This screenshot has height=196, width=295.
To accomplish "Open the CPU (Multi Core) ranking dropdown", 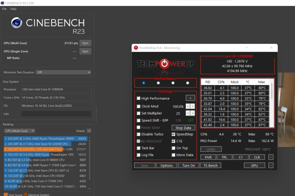I will 19,131.
